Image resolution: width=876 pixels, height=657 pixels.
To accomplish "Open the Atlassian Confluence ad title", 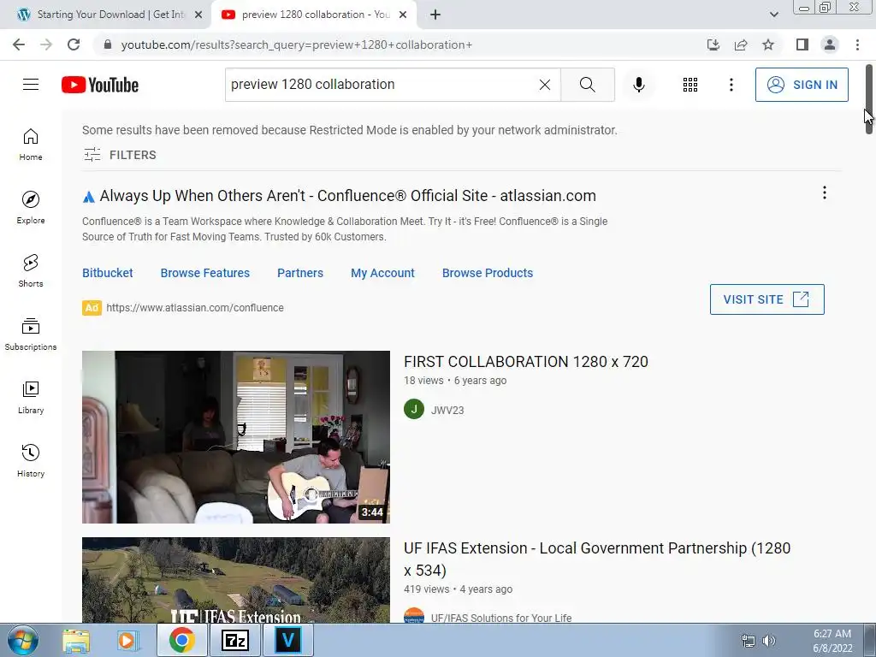I will (x=347, y=196).
